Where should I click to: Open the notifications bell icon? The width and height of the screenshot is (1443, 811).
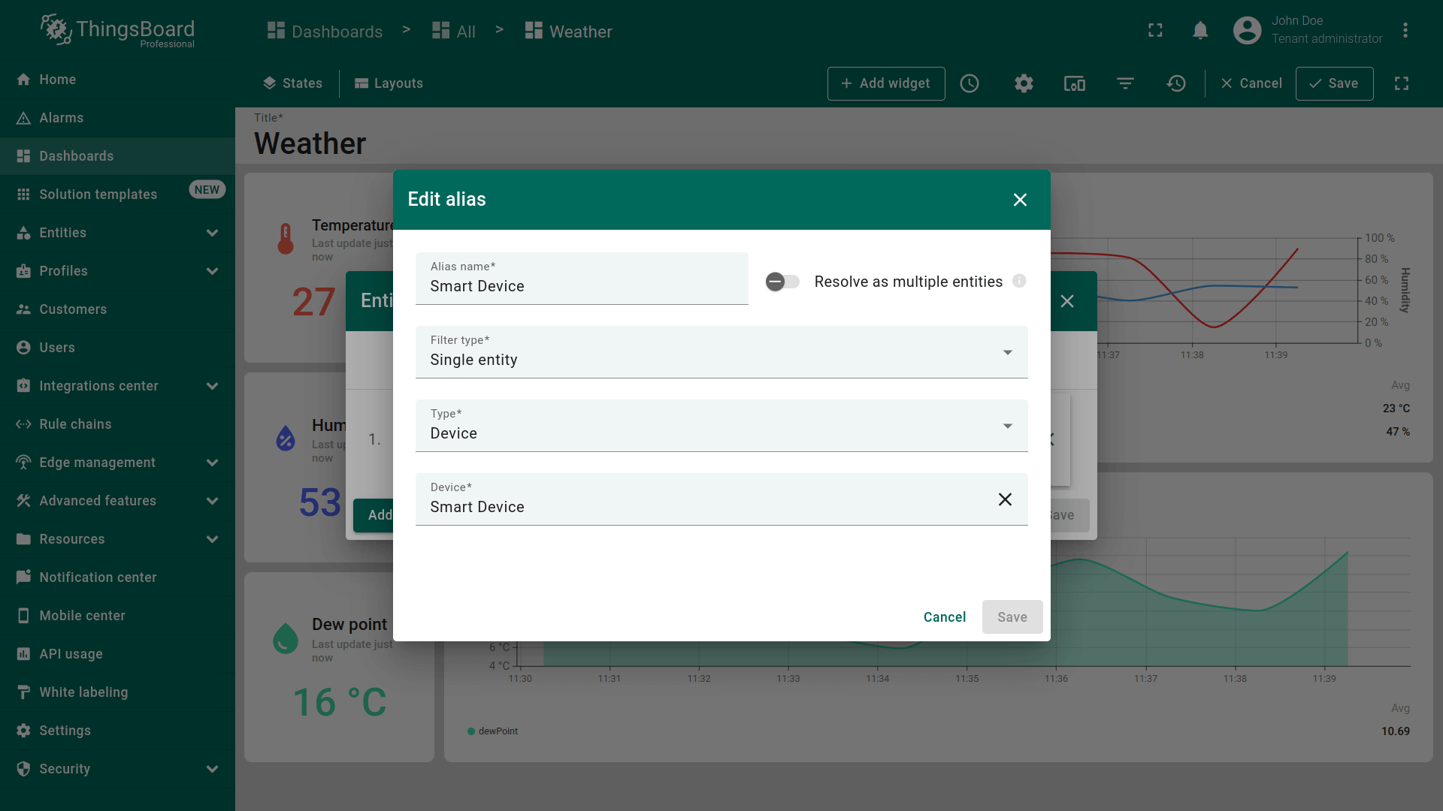point(1200,30)
